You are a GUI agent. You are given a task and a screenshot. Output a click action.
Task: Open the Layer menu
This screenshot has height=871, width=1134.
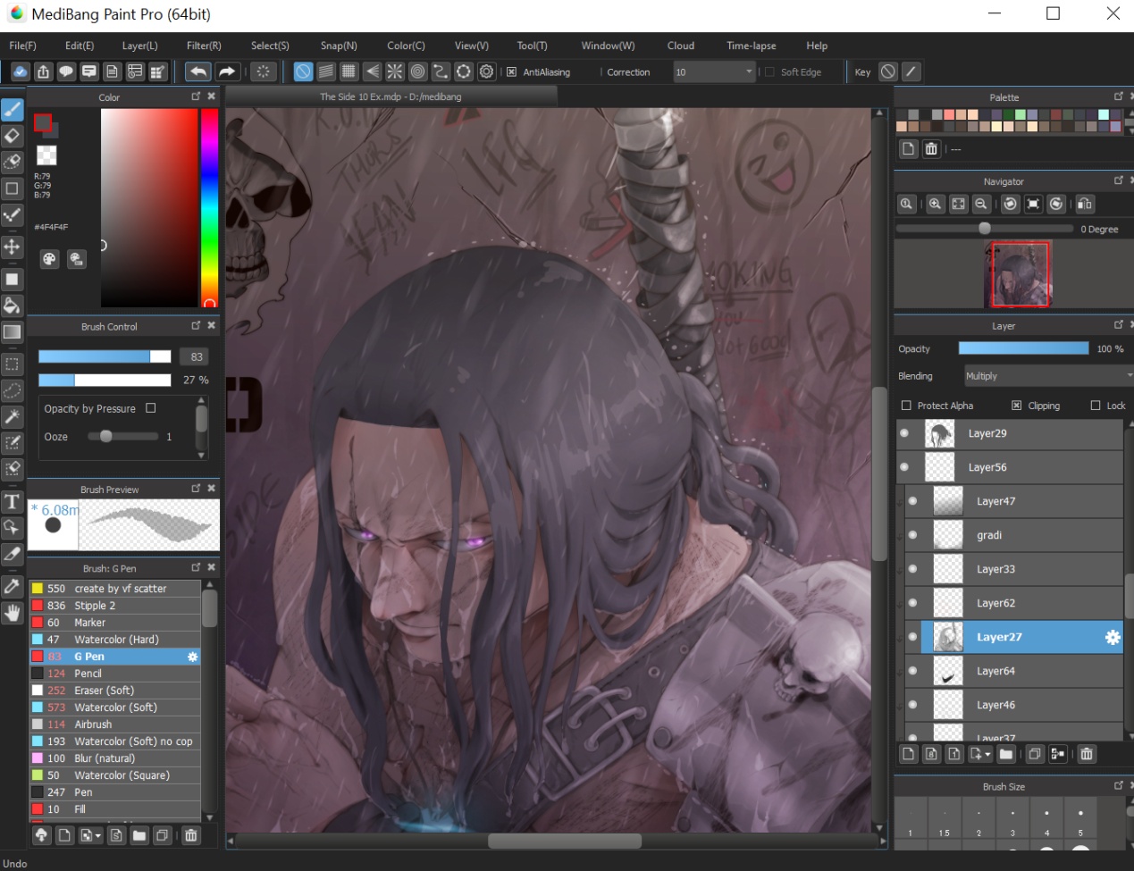[139, 46]
